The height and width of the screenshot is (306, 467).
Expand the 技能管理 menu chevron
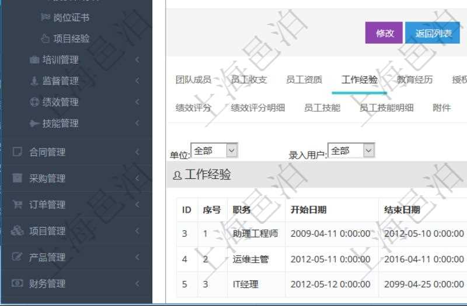coord(137,123)
